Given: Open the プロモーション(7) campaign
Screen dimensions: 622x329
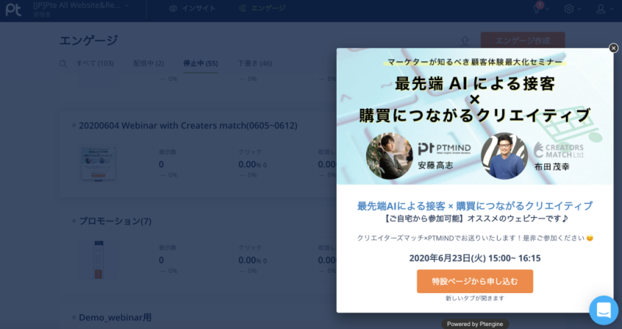Looking at the screenshot, I should click(115, 221).
